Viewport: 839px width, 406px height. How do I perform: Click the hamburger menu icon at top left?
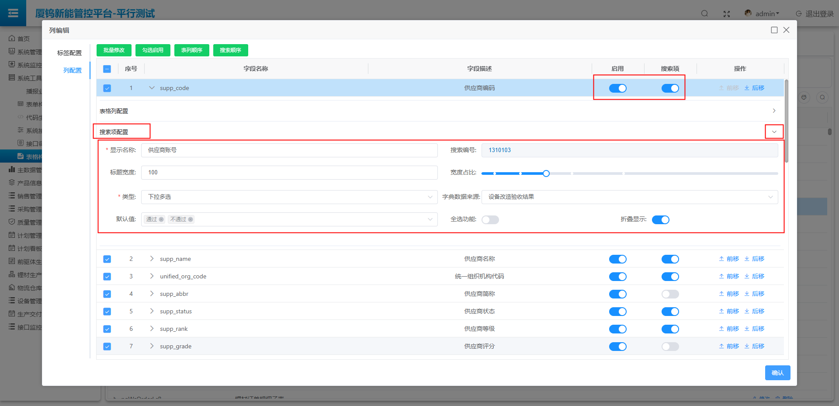[x=13, y=13]
